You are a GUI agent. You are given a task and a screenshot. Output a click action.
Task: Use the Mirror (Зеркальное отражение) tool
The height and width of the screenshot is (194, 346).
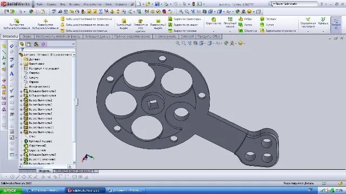(262, 31)
